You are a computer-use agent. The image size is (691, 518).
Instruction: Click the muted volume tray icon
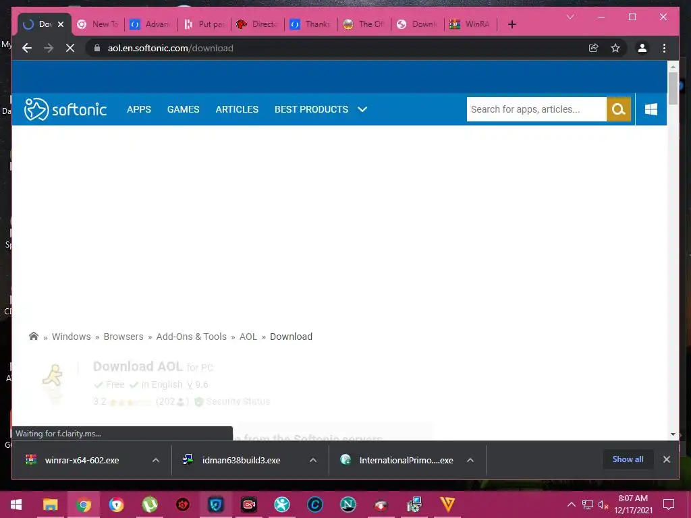[603, 505]
